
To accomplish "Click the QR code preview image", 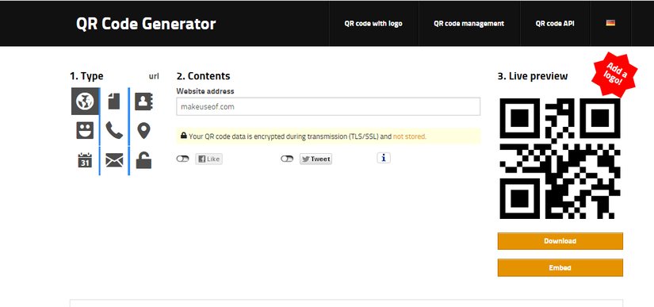I will point(560,159).
